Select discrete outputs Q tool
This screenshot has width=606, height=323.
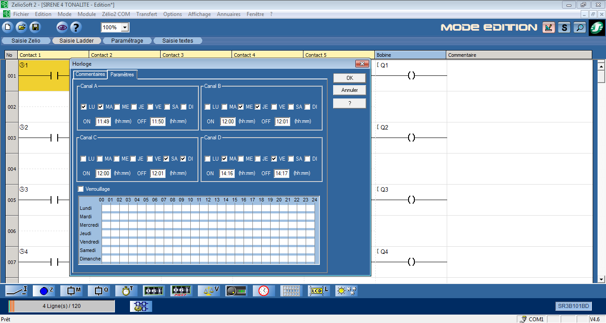tap(99, 291)
